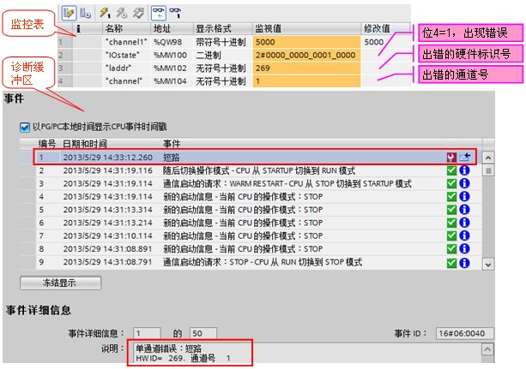Click incoming event icon on 短路 row

pos(465,157)
